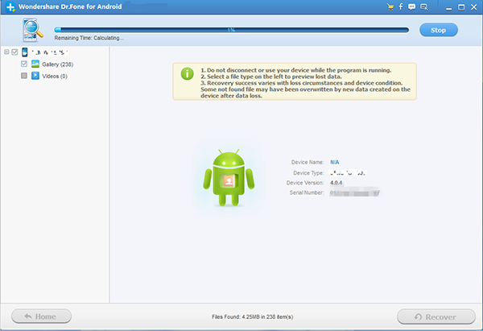Viewport: 483px width, 331px height.
Task: Click the search/register icon in title bar
Action: 424,6
